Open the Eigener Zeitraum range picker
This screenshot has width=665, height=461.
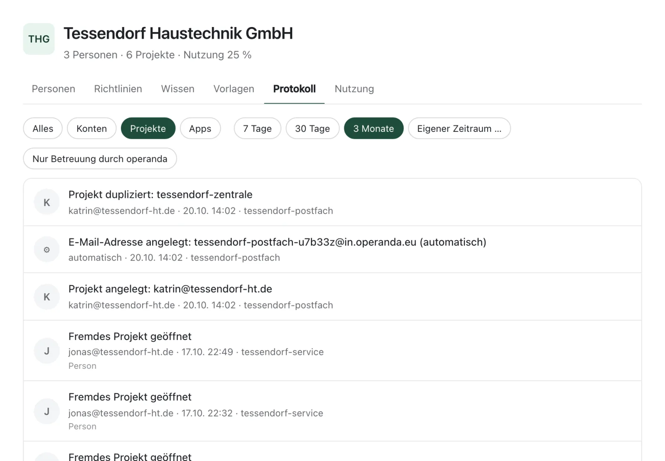coord(459,128)
